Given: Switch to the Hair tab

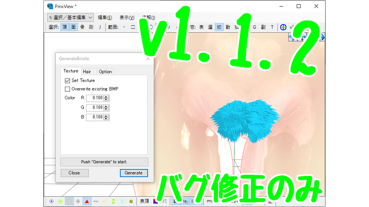Looking at the screenshot, I should tap(87, 72).
